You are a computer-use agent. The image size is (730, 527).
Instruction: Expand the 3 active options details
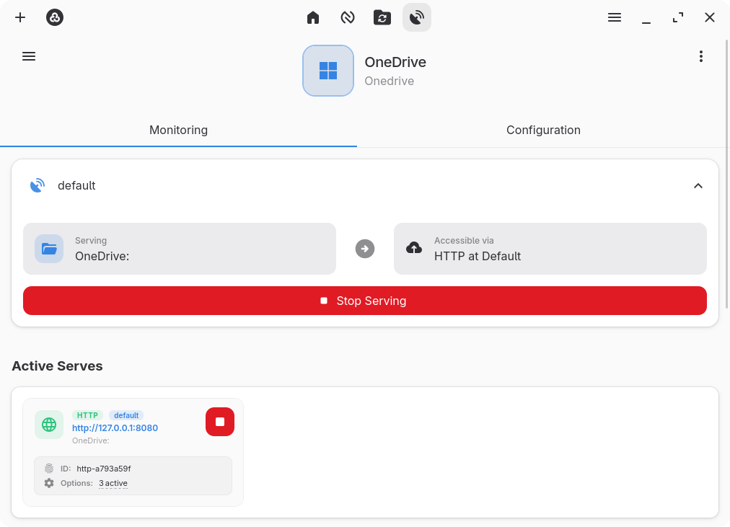coord(113,483)
